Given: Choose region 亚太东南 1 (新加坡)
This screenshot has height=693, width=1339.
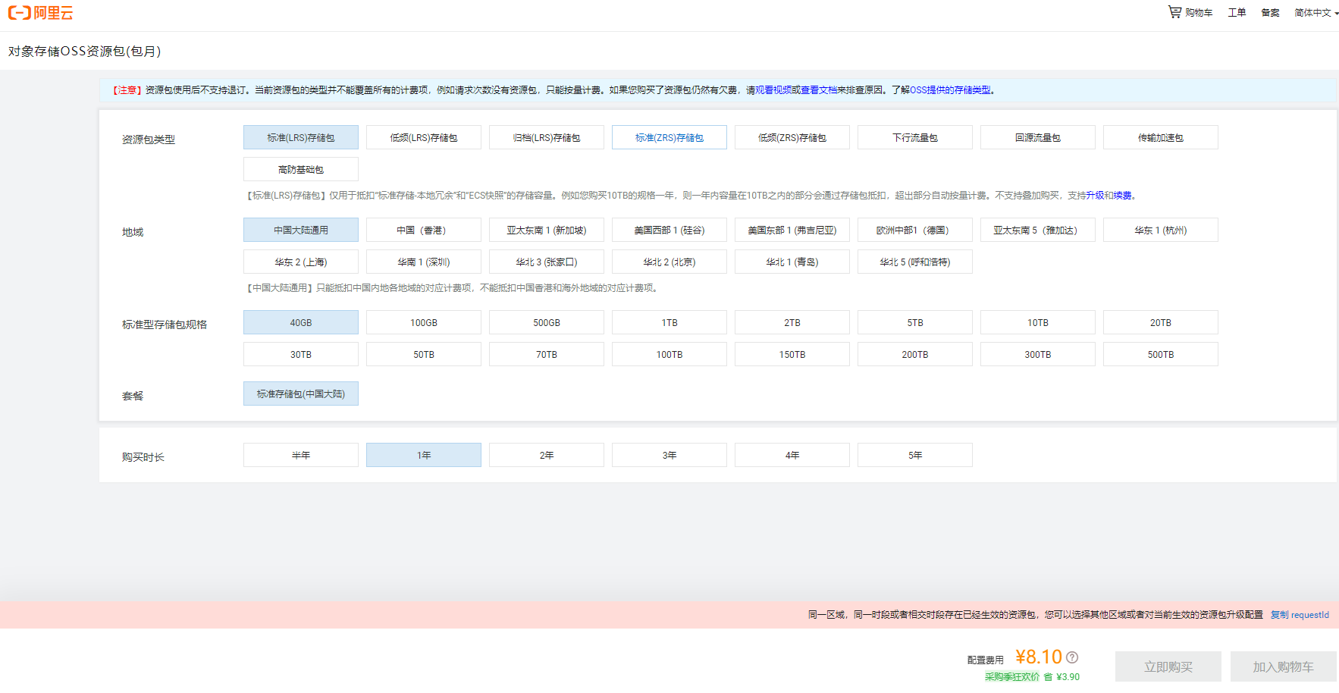Looking at the screenshot, I should coord(547,230).
